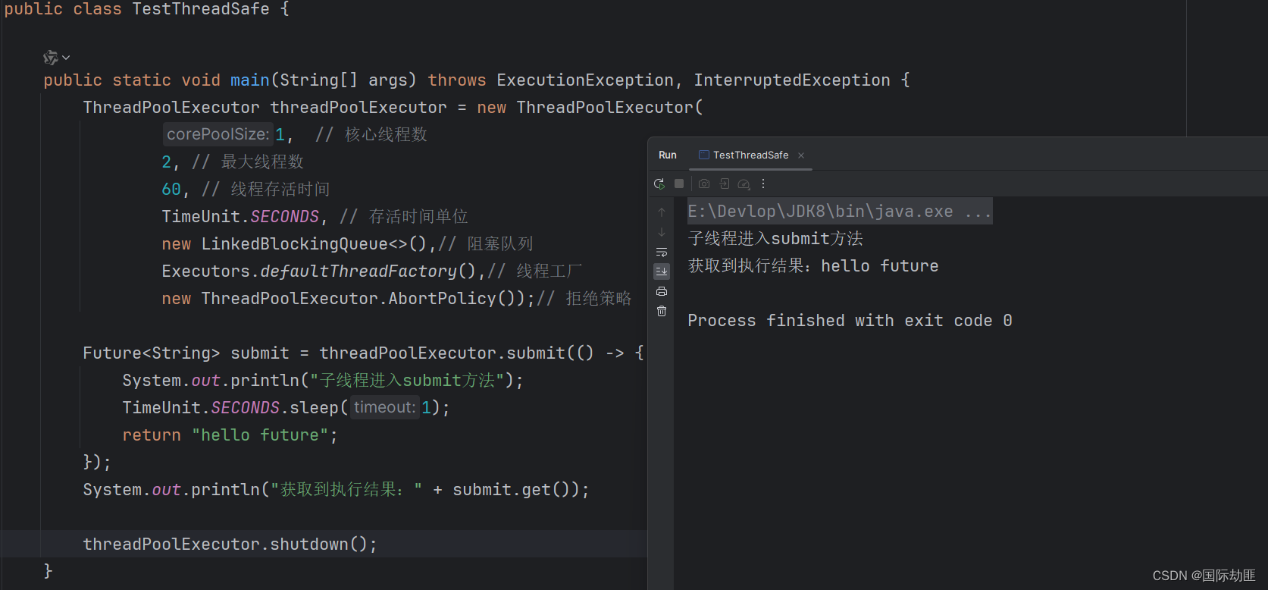Open the profiler speedometer icon

tap(744, 184)
